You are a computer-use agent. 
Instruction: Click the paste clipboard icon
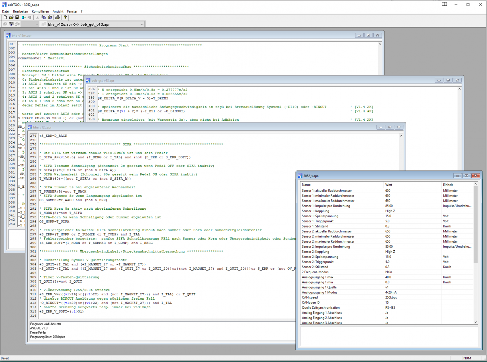pyautogui.click(x=50, y=17)
